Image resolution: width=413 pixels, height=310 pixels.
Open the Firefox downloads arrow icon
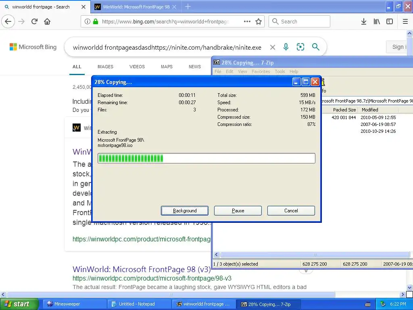click(x=363, y=21)
